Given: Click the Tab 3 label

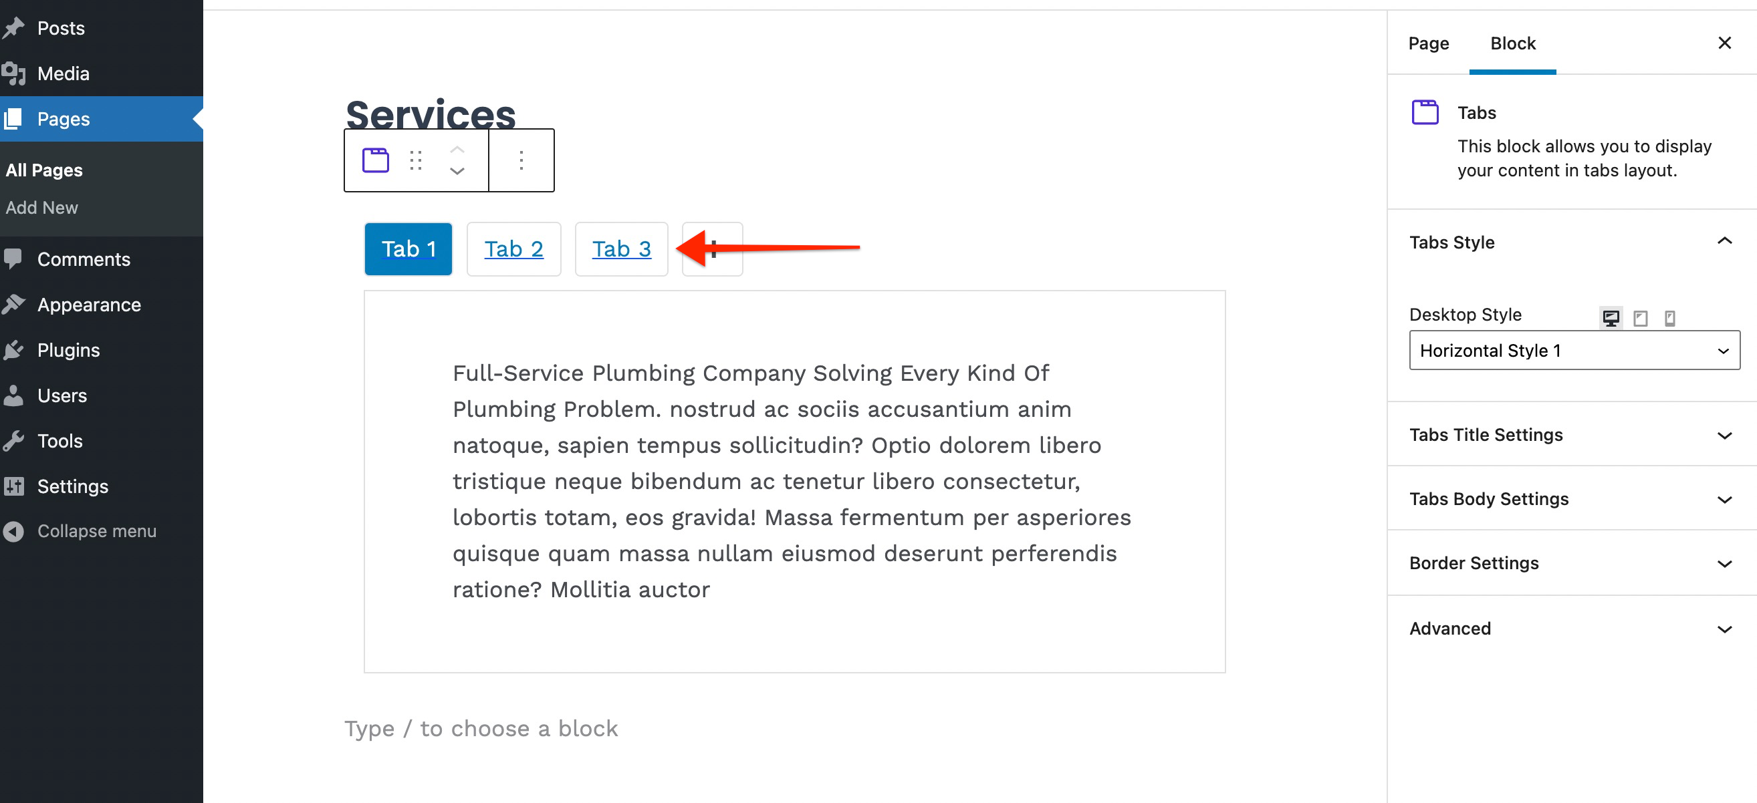Looking at the screenshot, I should point(621,249).
